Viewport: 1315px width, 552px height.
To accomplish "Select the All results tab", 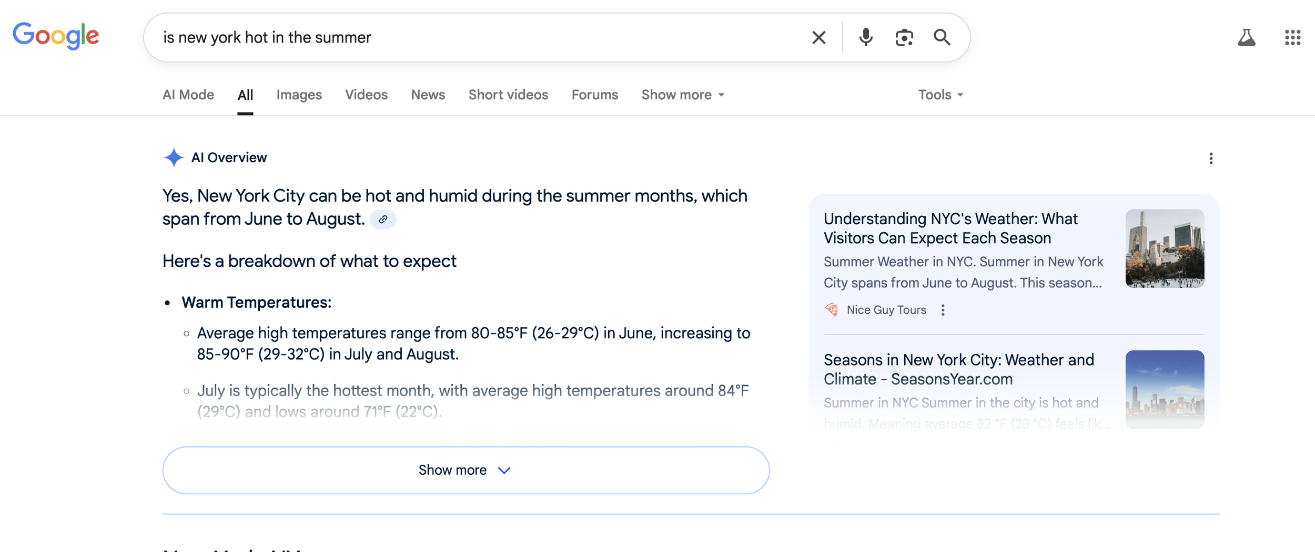I will point(245,95).
